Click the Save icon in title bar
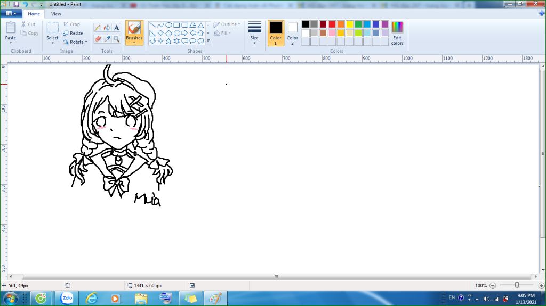The height and width of the screenshot is (306, 546). tap(17, 4)
